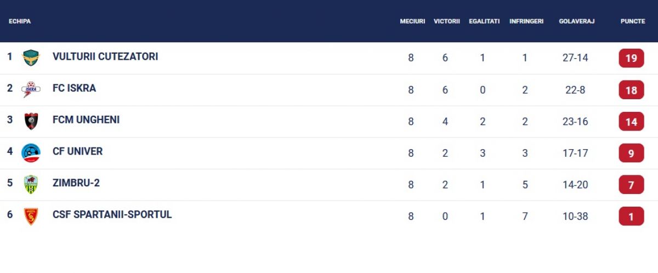The image size is (658, 273).
Task: Click the VICTORII column header
Action: (446, 21)
